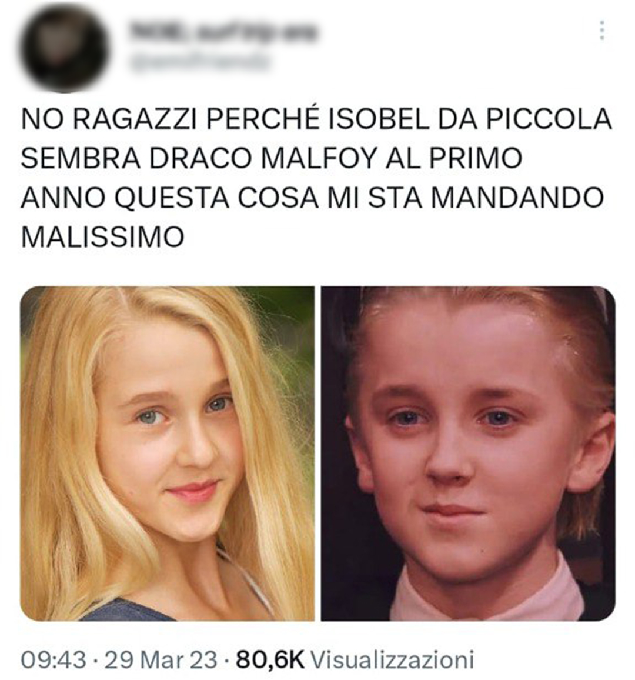Open the right photo with slicked-back hair

click(x=468, y=453)
